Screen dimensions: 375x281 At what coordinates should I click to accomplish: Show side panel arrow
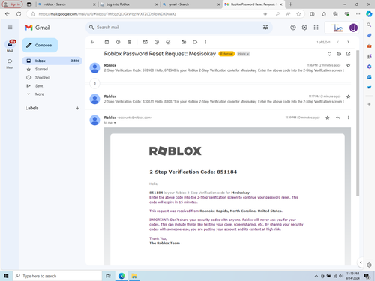(x=361, y=262)
